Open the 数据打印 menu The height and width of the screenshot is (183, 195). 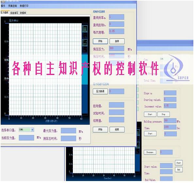24,6
